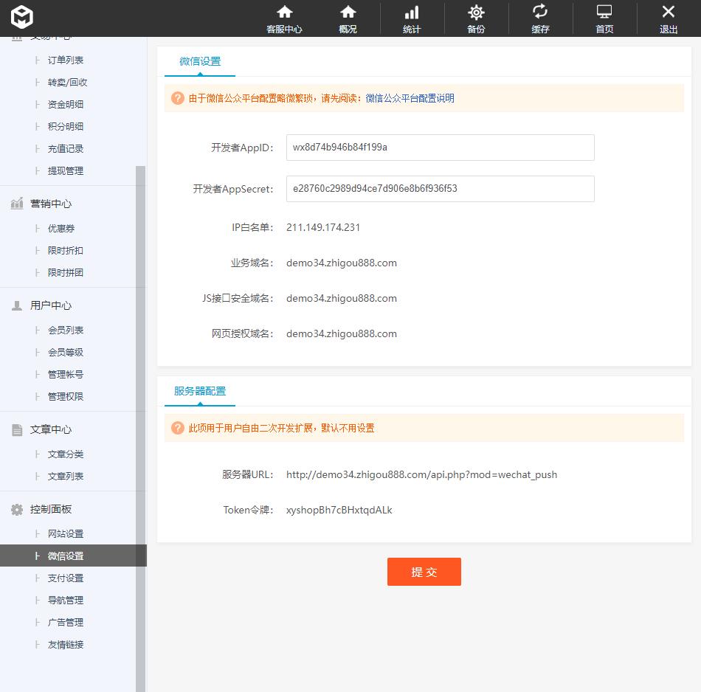This screenshot has width=701, height=692.
Task: Click the 备份 backup icon
Action: [x=475, y=18]
